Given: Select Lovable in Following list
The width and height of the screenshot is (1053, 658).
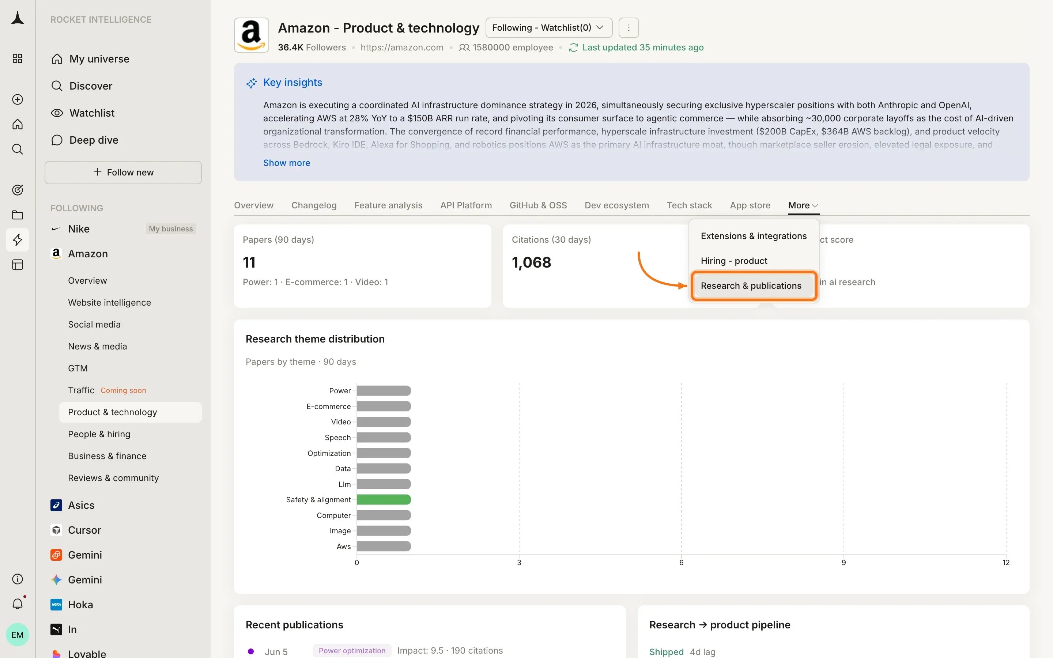Looking at the screenshot, I should click(87, 654).
